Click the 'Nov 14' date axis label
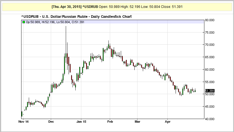This screenshot has height=132, width=234. coord(23,122)
